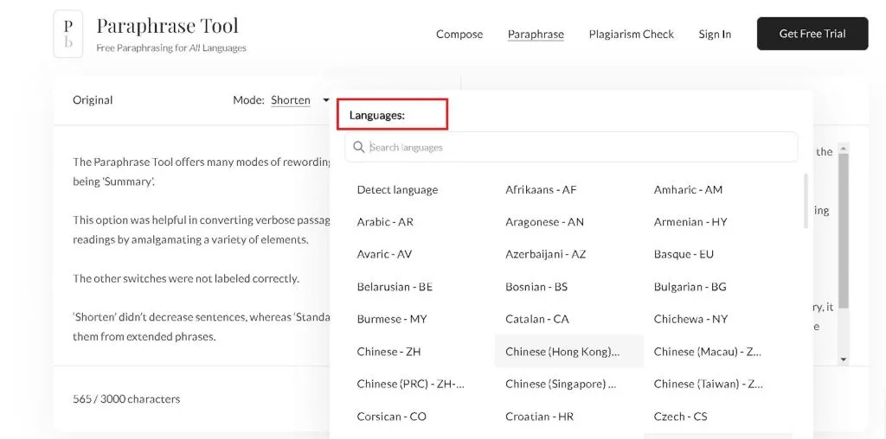
Task: Click the Paraphrase Tool site title
Action: [167, 26]
